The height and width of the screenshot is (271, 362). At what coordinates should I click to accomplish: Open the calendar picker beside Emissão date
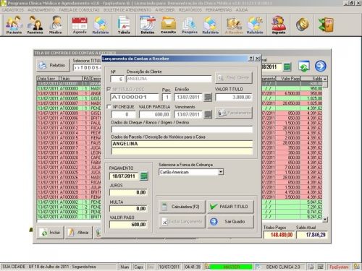point(208,97)
